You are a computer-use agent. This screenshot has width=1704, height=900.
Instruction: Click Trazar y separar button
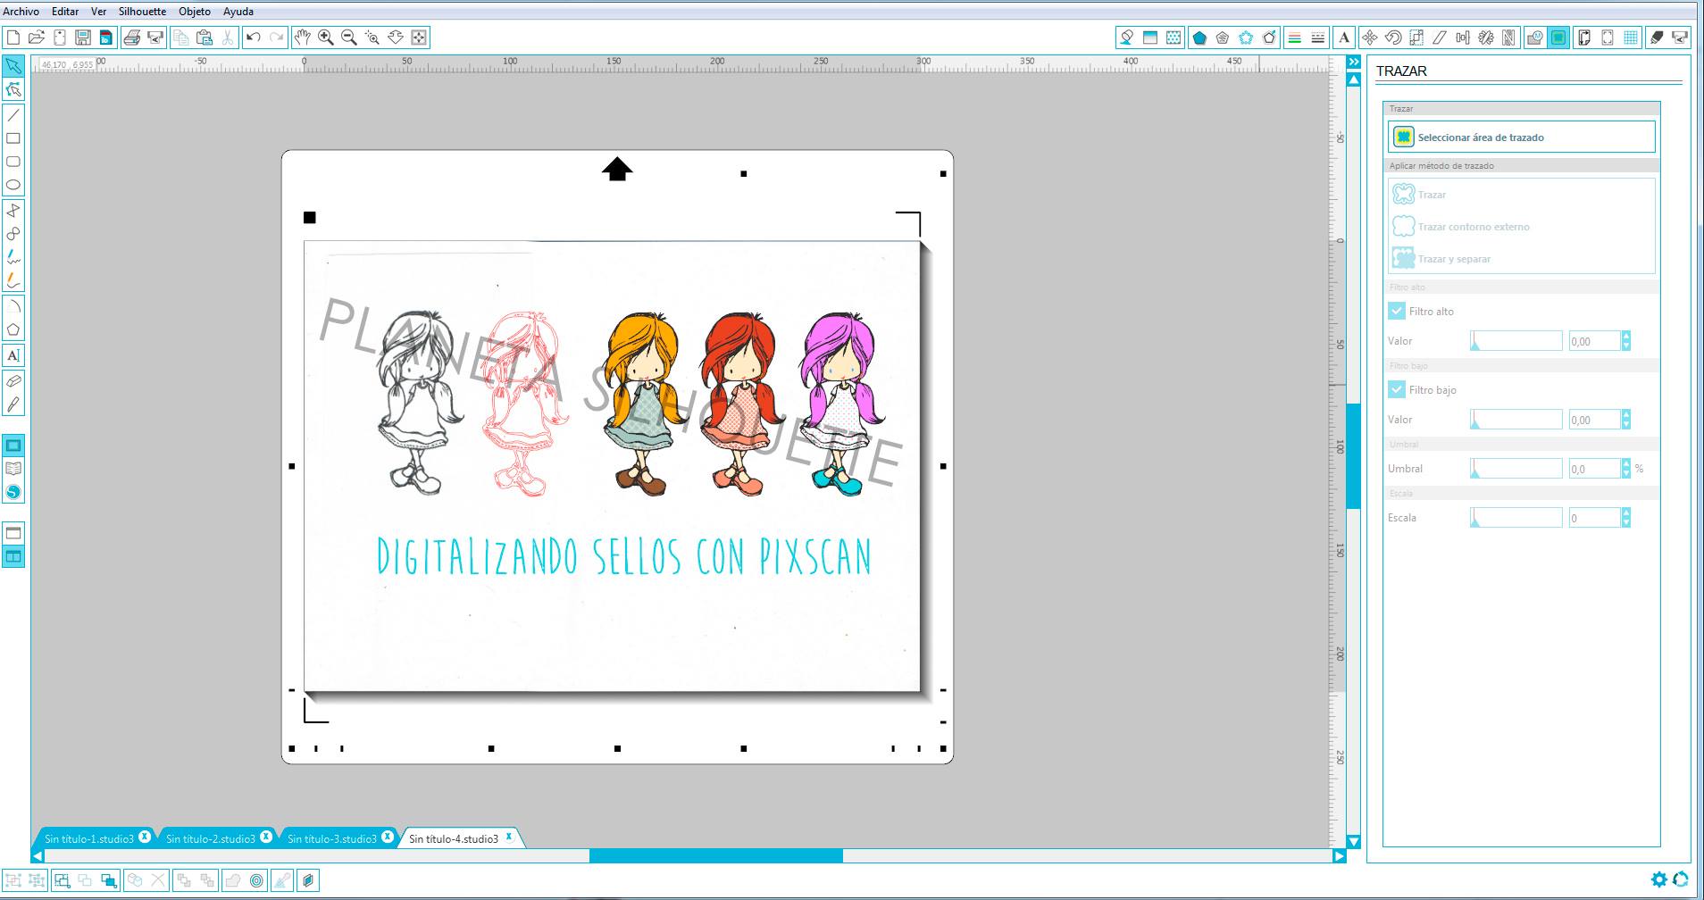(1454, 259)
